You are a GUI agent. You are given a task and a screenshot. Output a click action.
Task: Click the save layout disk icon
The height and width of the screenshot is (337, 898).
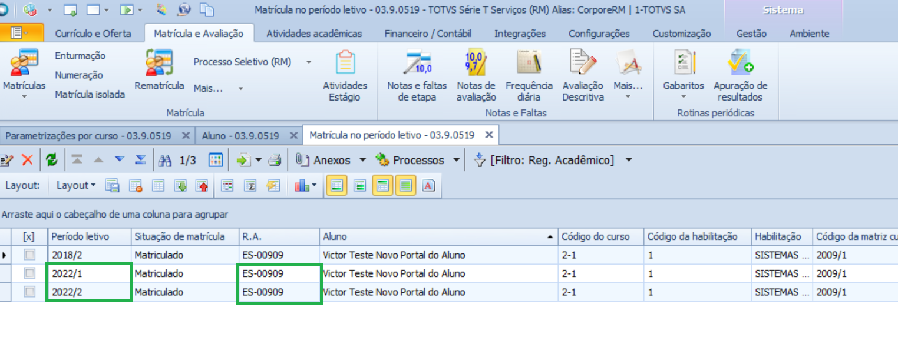pos(112,186)
